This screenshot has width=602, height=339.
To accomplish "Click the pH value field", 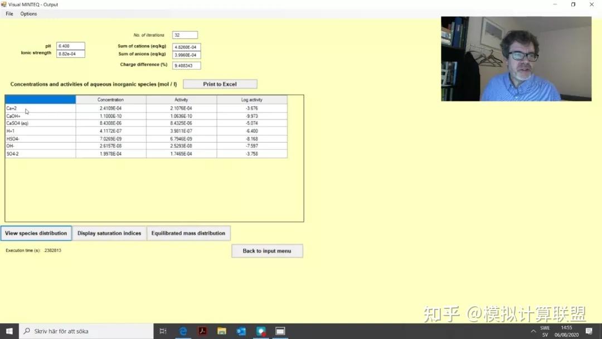I will tap(70, 46).
